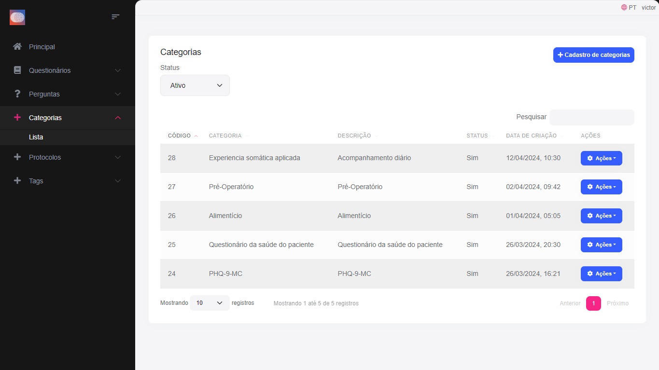Click the application logo in the sidebar

[17, 17]
